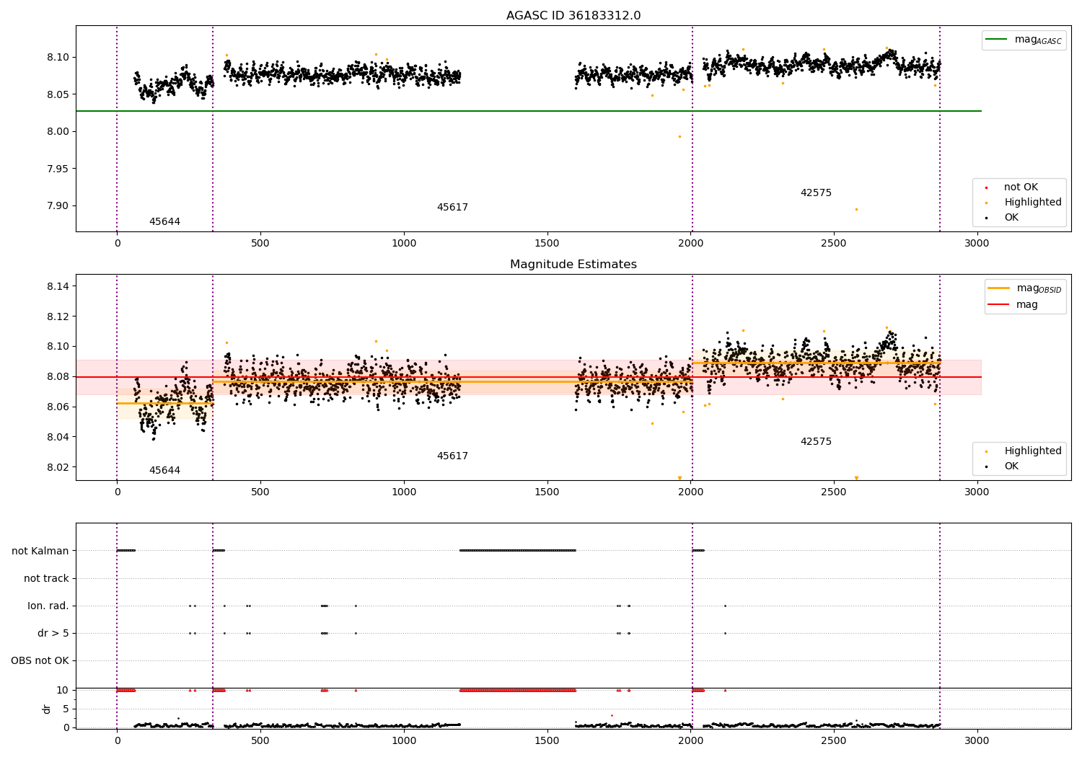Viewport: 1082px width, 757px height.
Task: Click the orange mag OBSID line swatch in legend
Action: [x=999, y=288]
